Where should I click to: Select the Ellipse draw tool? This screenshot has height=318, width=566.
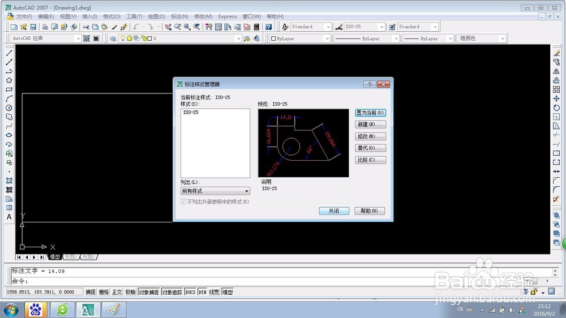click(9, 135)
